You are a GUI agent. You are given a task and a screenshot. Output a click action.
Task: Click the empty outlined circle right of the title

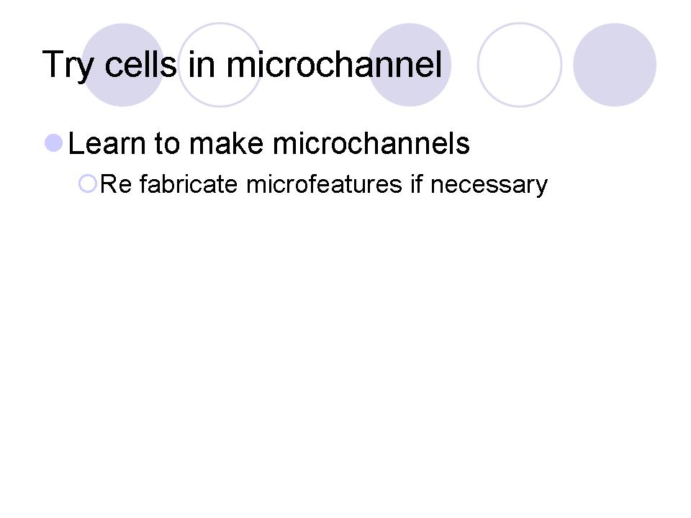point(519,65)
